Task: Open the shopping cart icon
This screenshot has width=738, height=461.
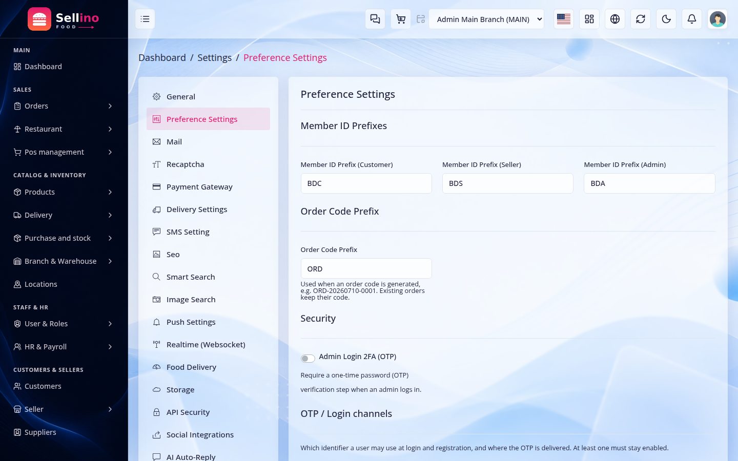Action: pyautogui.click(x=401, y=19)
